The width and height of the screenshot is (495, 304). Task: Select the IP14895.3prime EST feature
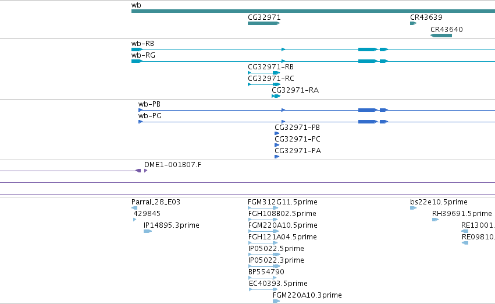click(148, 231)
